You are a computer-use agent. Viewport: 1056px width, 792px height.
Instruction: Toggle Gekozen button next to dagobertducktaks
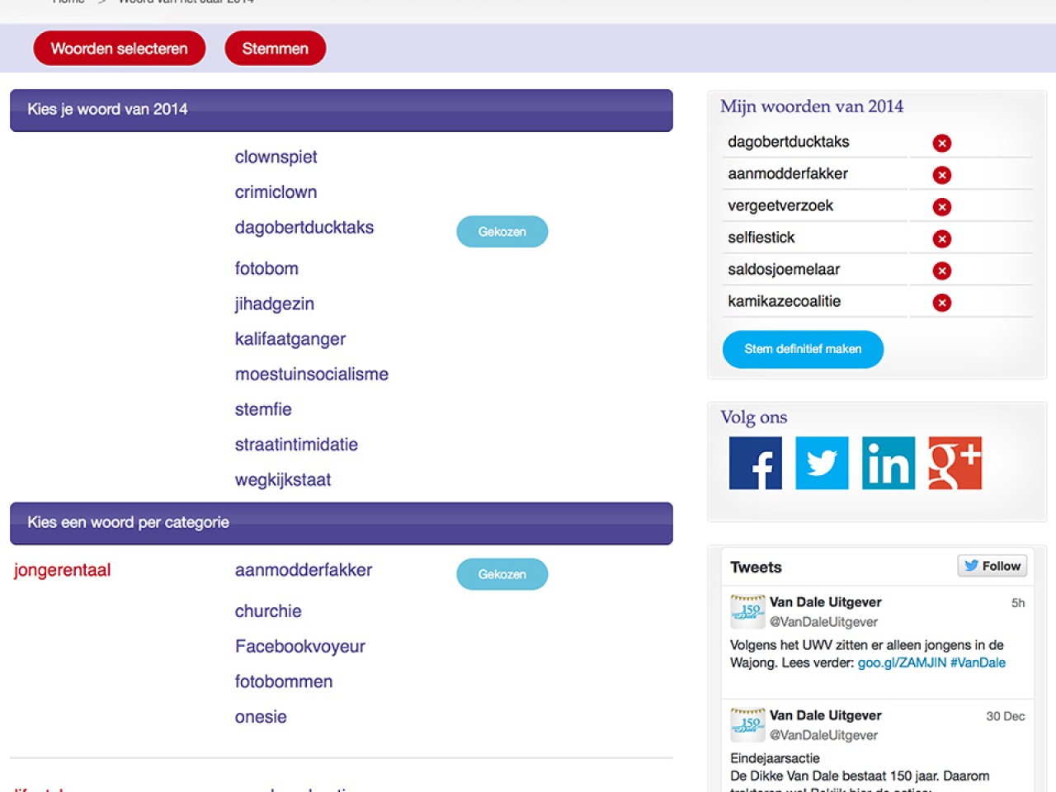[502, 232]
